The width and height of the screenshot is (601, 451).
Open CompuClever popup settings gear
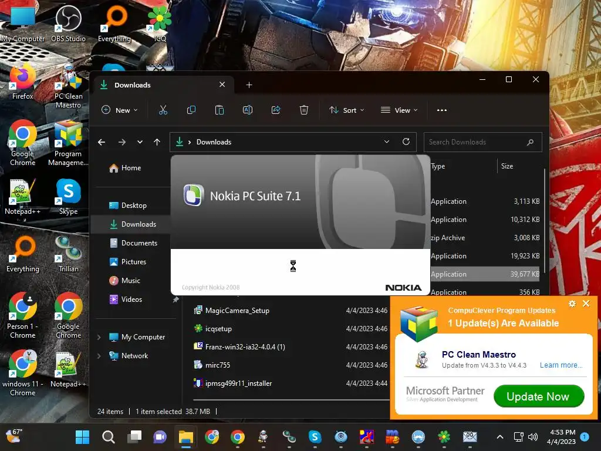click(x=572, y=304)
